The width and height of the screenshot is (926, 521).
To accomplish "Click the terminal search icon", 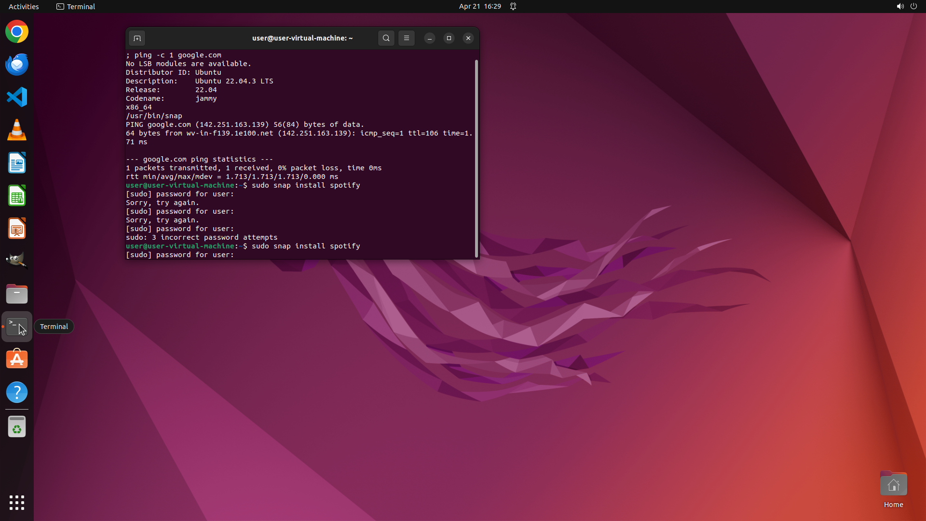I will [386, 38].
